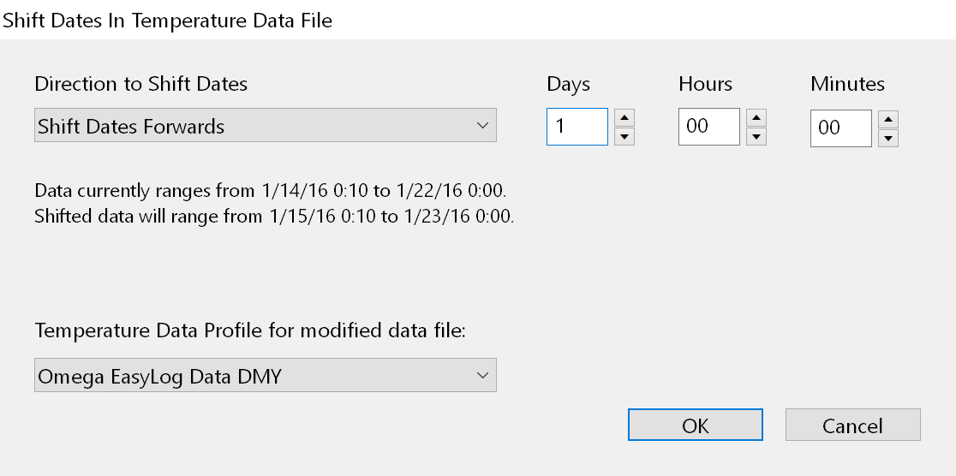Open the Shift Dates Forwards dropdown
This screenshot has height=476, width=956.
coord(266,126)
